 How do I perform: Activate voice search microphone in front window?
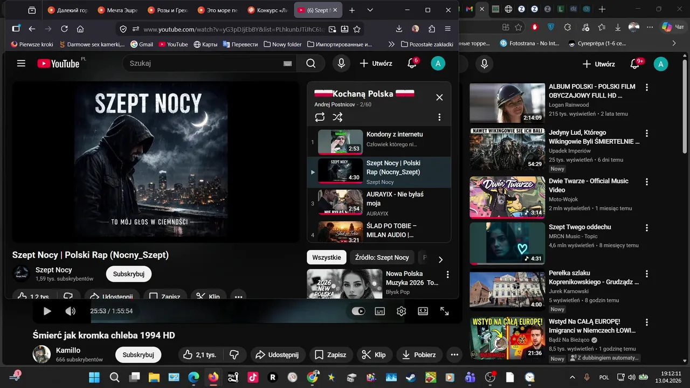tap(341, 64)
